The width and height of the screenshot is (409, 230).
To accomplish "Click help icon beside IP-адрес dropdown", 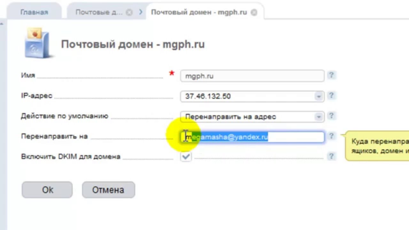I will pyautogui.click(x=331, y=96).
